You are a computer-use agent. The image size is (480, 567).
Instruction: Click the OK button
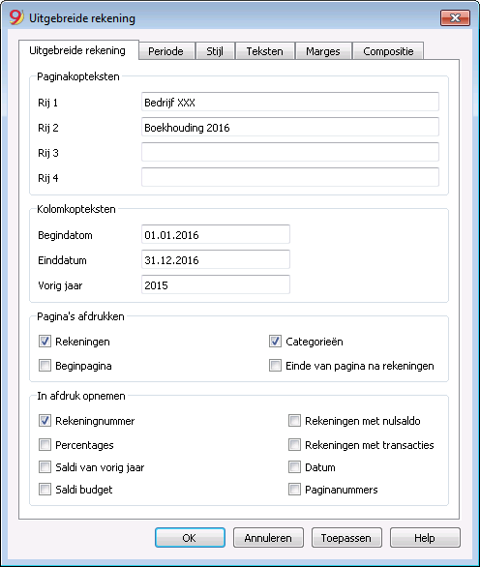190,538
